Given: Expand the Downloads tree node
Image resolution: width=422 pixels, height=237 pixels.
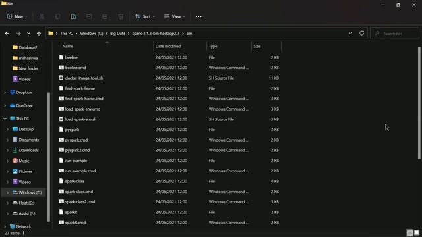Looking at the screenshot, I should tap(7, 150).
